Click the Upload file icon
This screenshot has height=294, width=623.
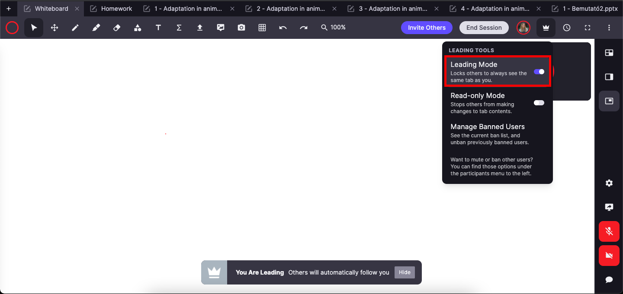pyautogui.click(x=200, y=28)
